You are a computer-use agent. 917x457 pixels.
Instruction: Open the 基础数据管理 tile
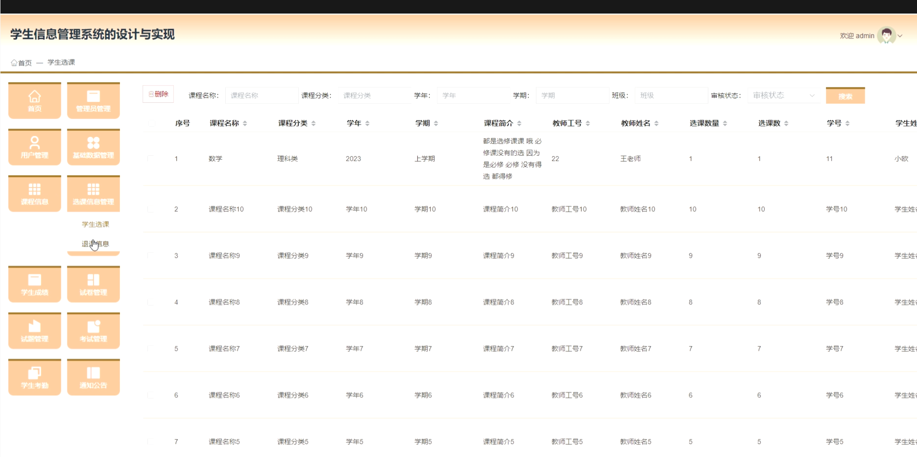(x=93, y=147)
